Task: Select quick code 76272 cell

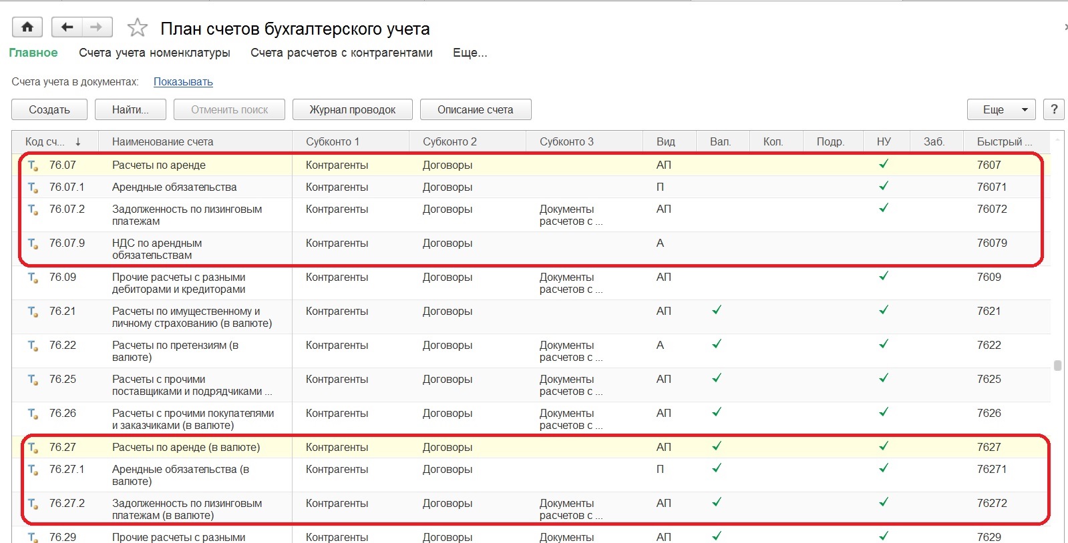Action: tap(1007, 508)
